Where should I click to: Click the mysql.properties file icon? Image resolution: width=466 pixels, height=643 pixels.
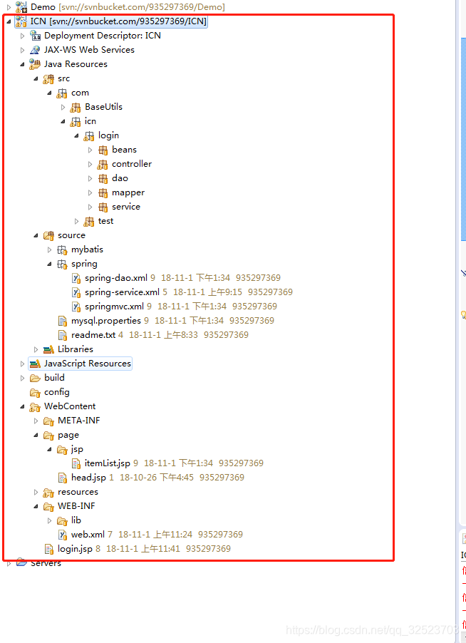tap(62, 321)
